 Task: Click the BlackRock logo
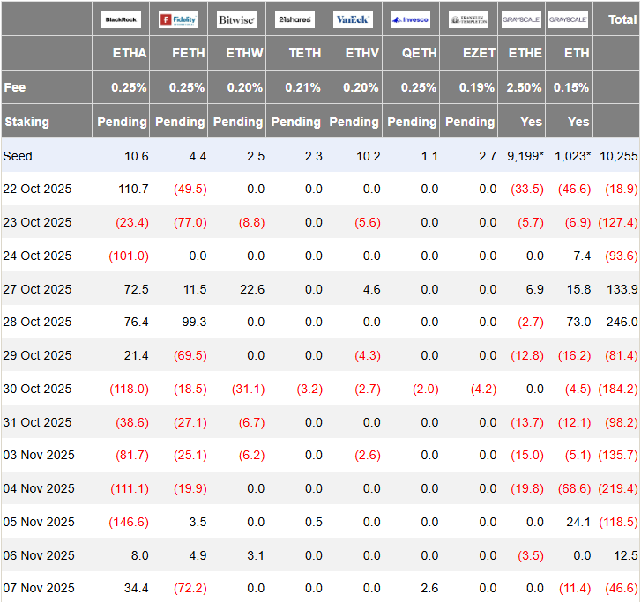tap(121, 19)
